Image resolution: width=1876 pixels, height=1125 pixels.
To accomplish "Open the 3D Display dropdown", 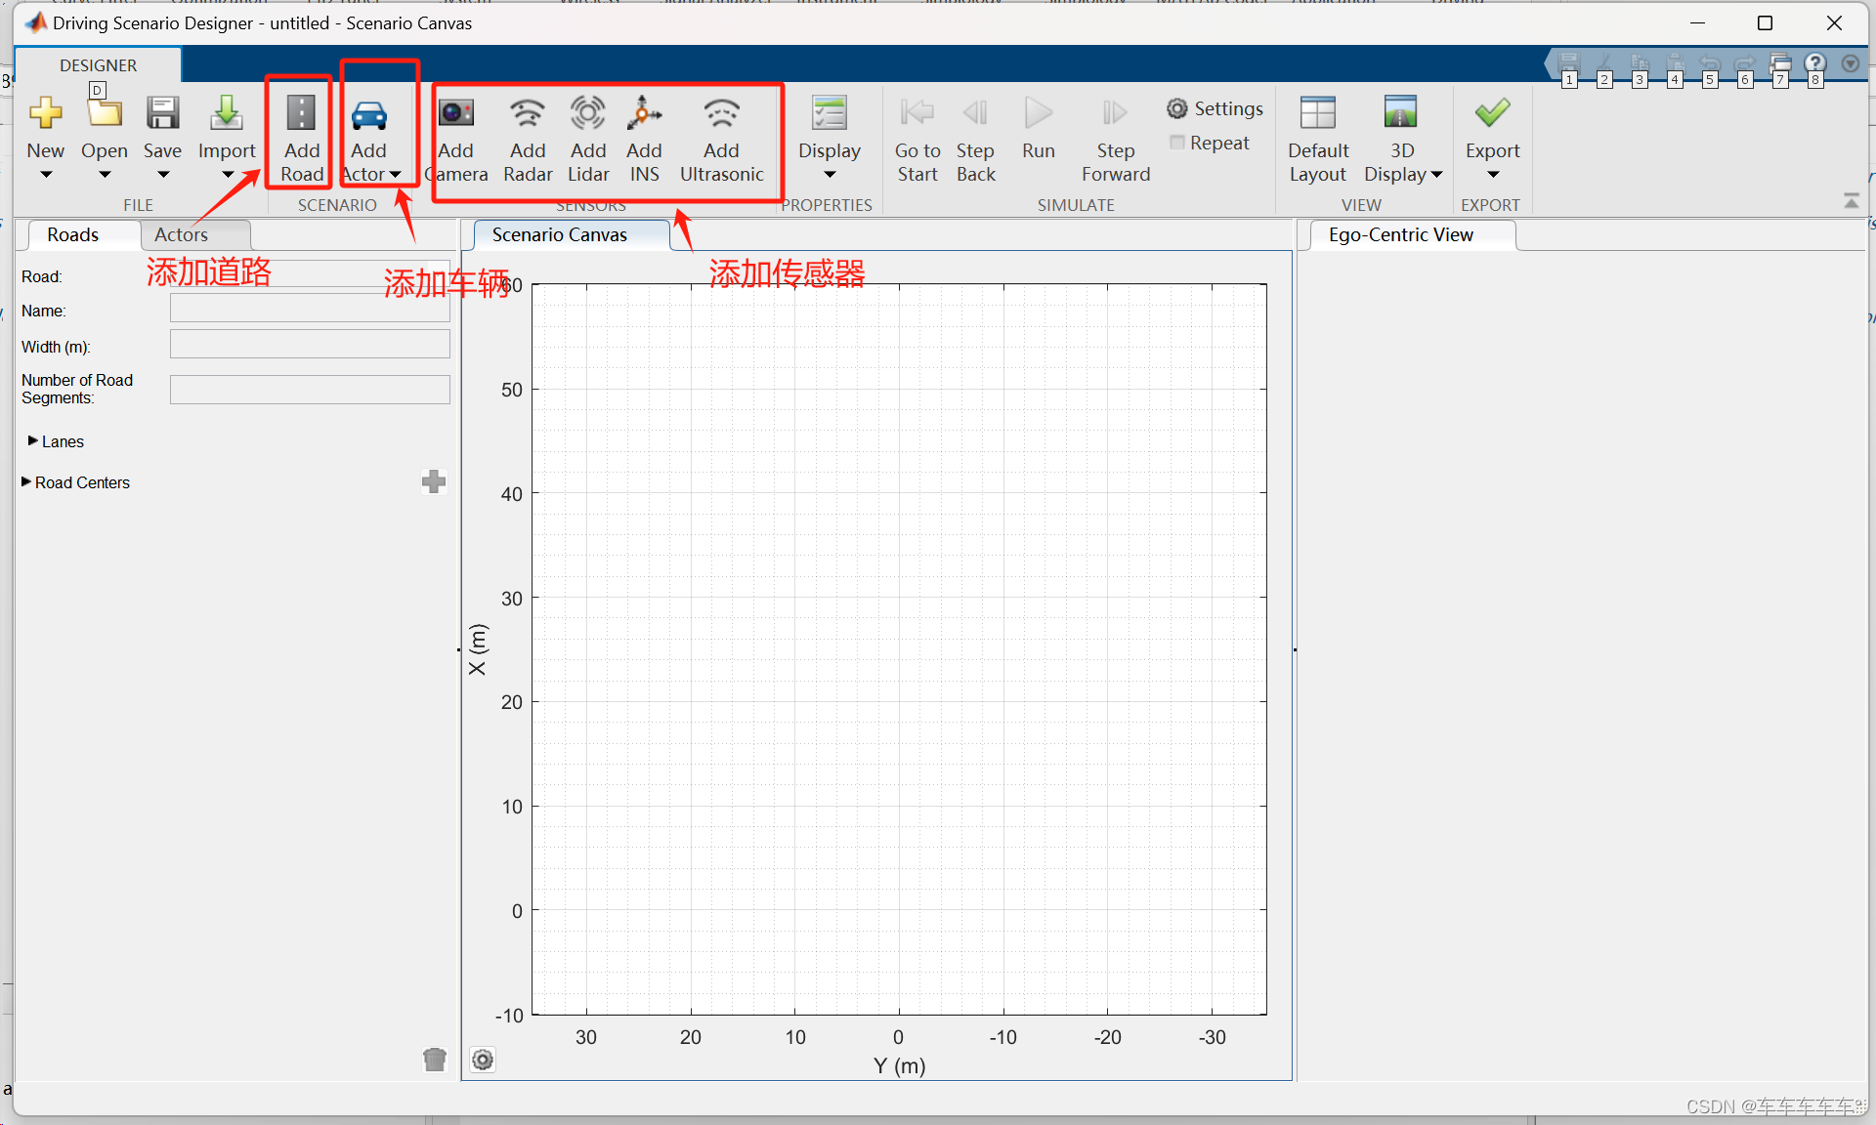I will tap(1435, 175).
